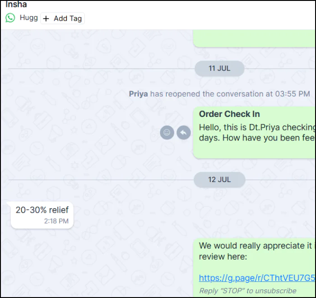This screenshot has height=298, width=316.
Task: Click the reopened conversation system notice
Action: click(x=219, y=94)
